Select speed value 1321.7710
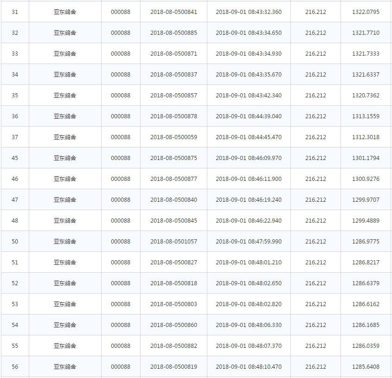Screen dimensions: 392x378 coord(366,33)
